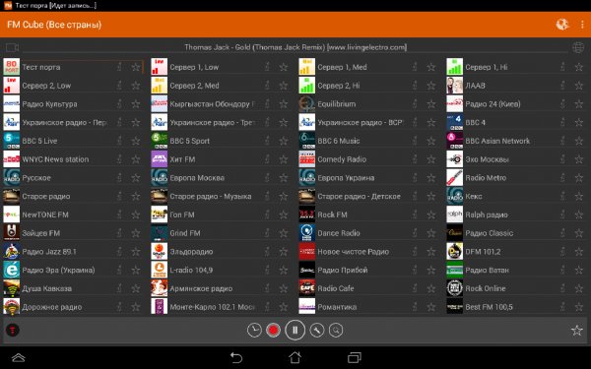Open the station search magnifier icon

[336, 331]
